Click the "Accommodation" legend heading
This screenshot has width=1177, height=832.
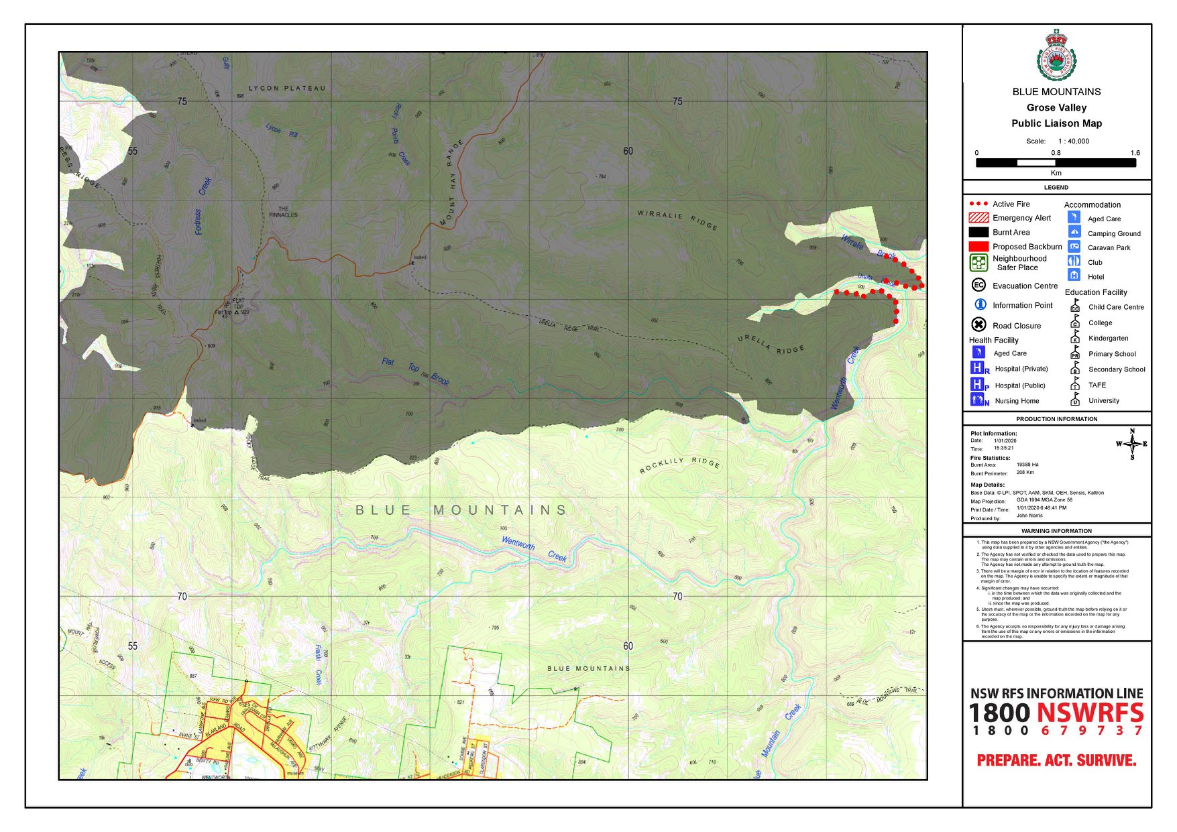(1092, 205)
